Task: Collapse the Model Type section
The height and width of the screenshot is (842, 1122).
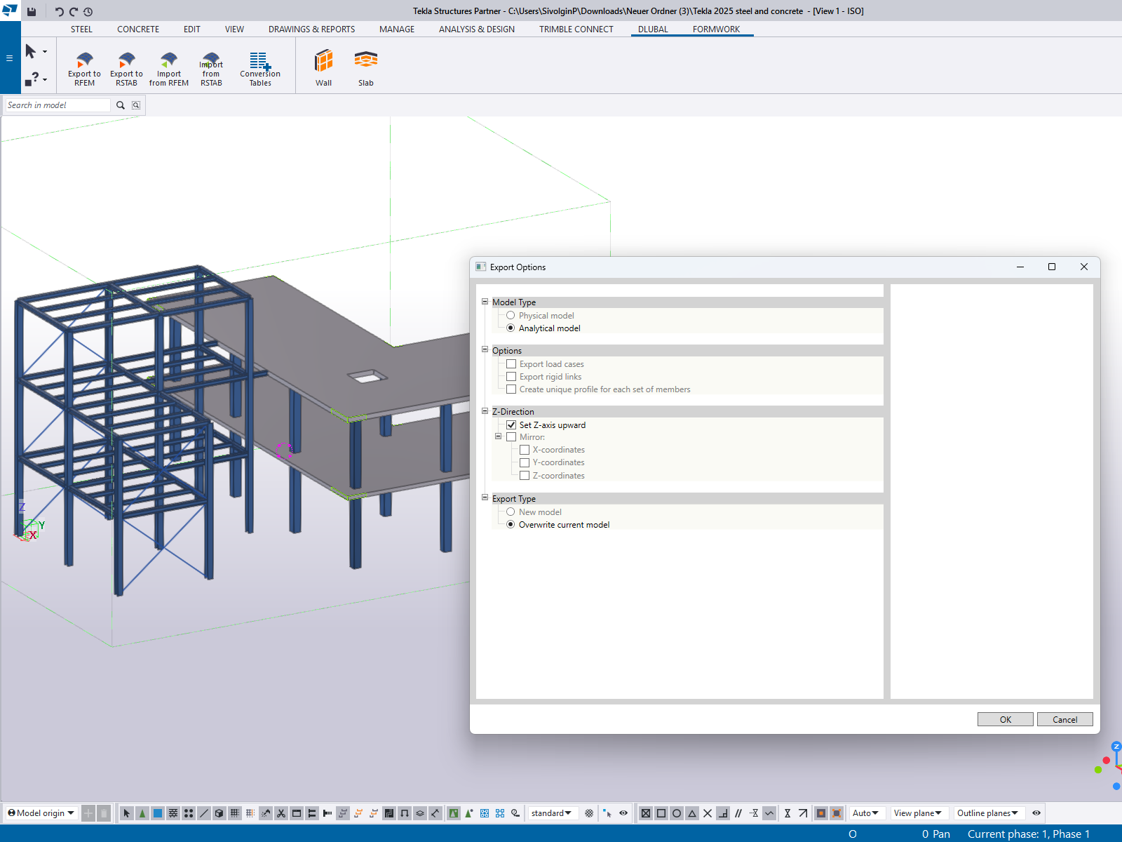Action: coord(485,302)
